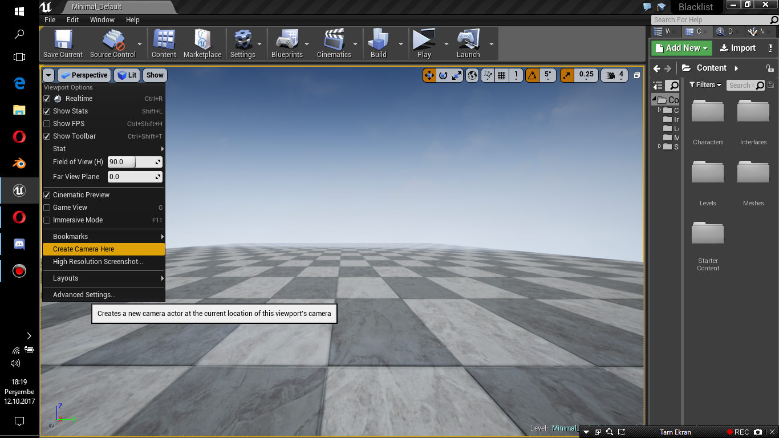Open the File menu
Viewport: 779px width, 438px height.
pyautogui.click(x=50, y=19)
